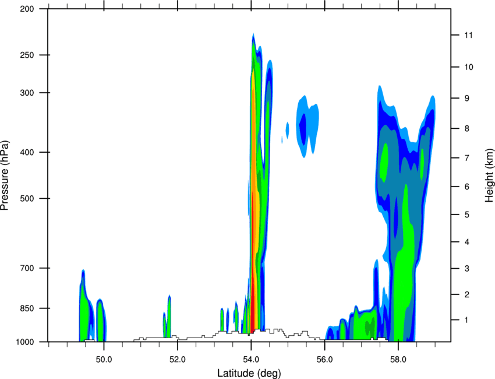Click the 200 pressure tick label

(x=27, y=9)
